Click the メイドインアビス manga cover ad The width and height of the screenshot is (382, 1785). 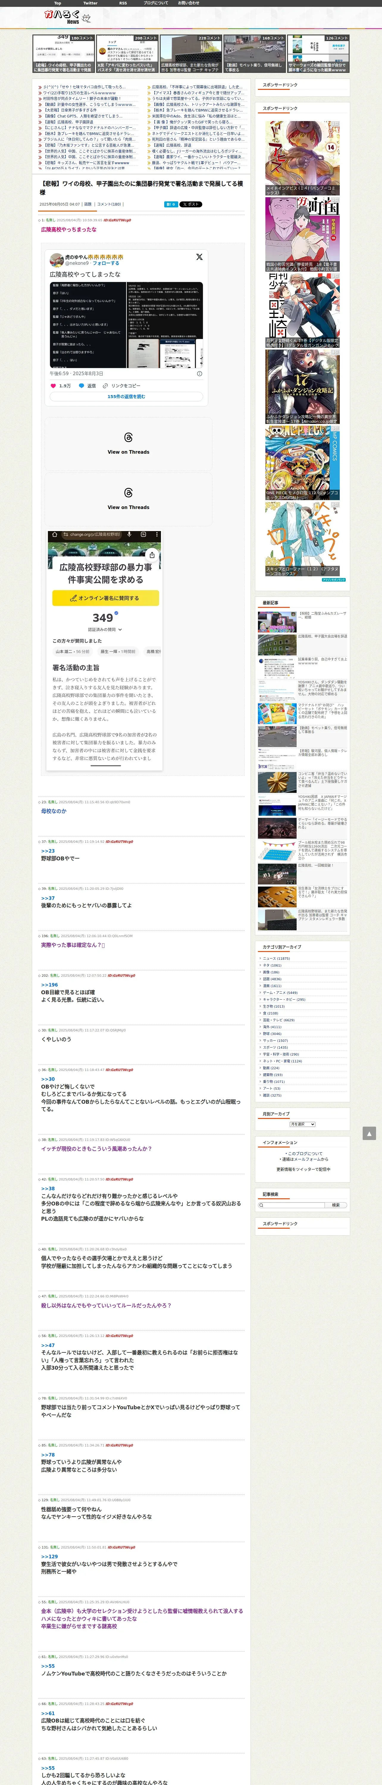(x=302, y=158)
